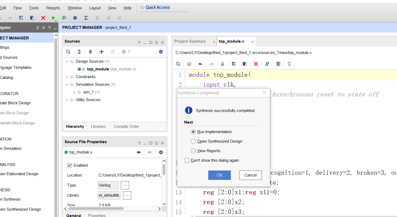Open the Flow menu

[17, 8]
